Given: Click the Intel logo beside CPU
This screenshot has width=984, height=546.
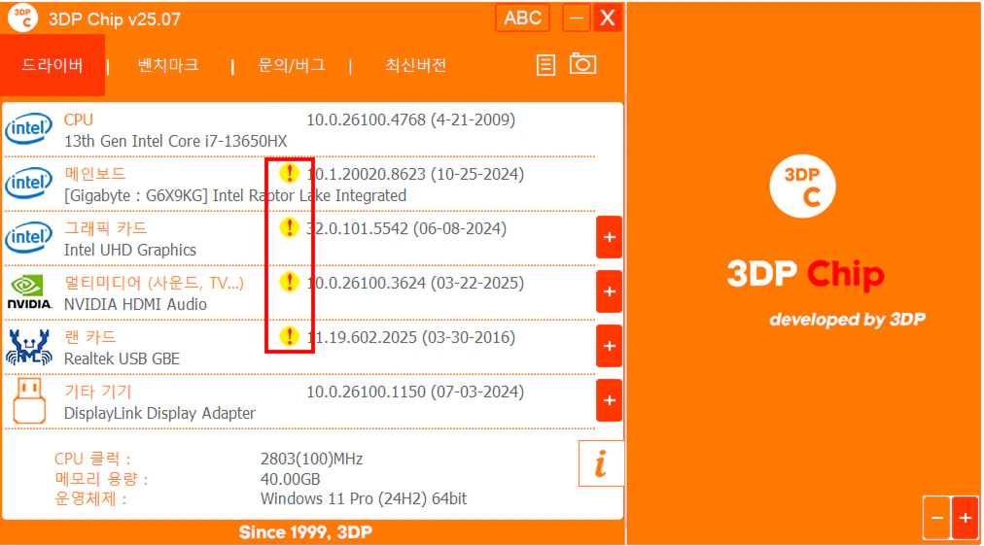Looking at the screenshot, I should click(x=29, y=128).
